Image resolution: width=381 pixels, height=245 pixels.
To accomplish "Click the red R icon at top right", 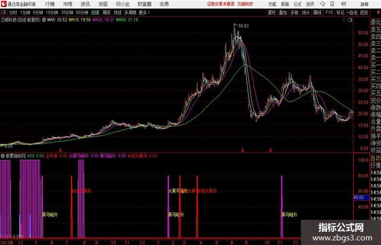I will click(378, 12).
